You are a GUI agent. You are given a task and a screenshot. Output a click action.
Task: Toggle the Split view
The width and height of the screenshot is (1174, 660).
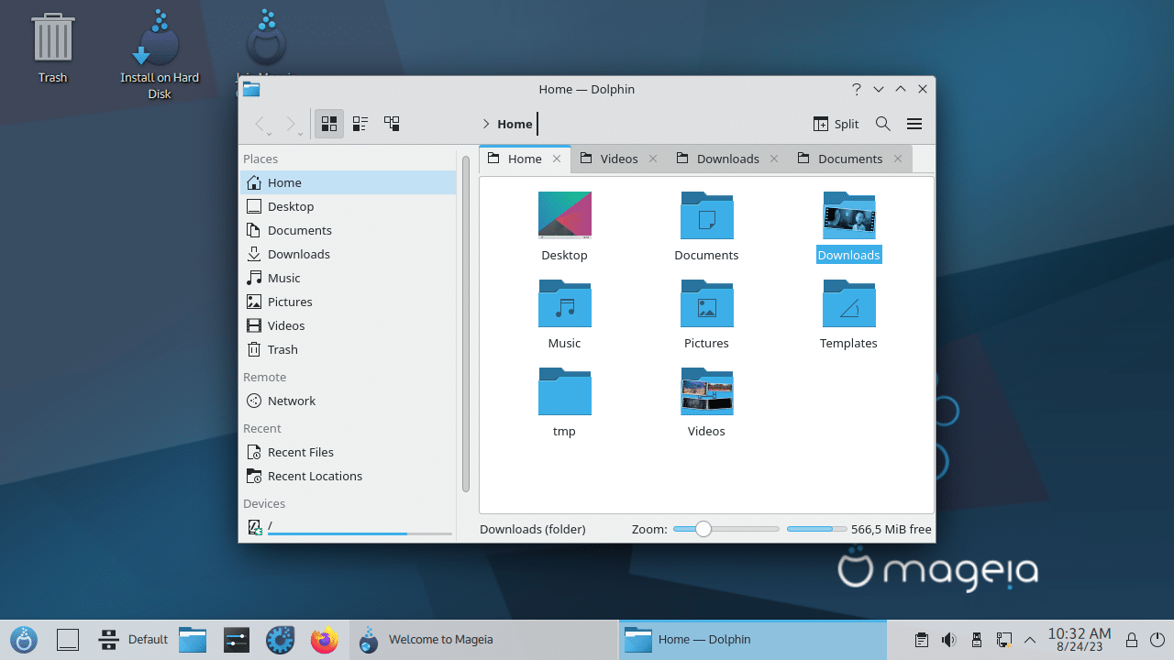tap(836, 124)
